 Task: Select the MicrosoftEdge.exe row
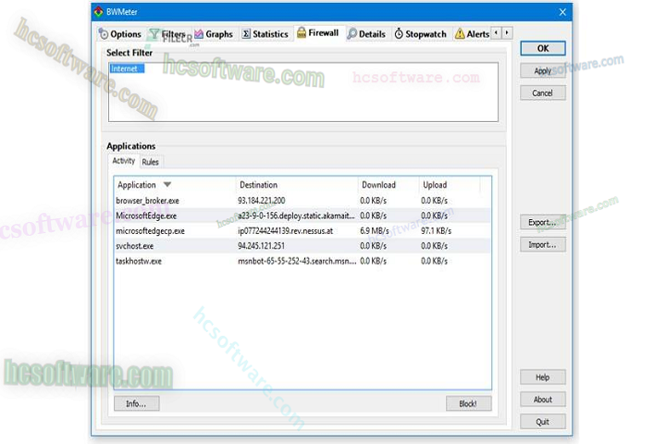coord(302,216)
